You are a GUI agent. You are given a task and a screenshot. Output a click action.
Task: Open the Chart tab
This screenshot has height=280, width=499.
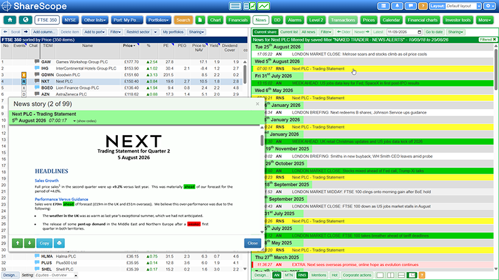(x=215, y=20)
